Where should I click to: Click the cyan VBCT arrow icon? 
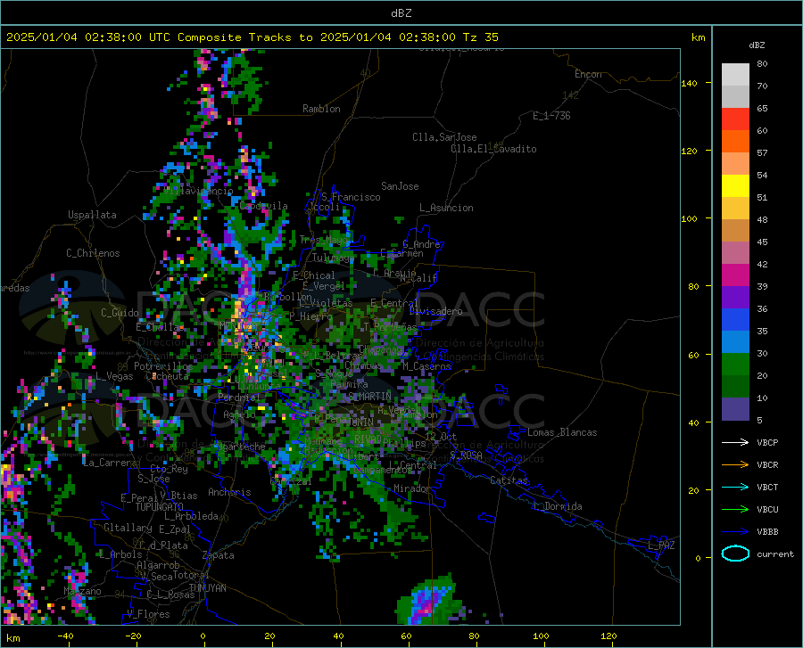[735, 487]
